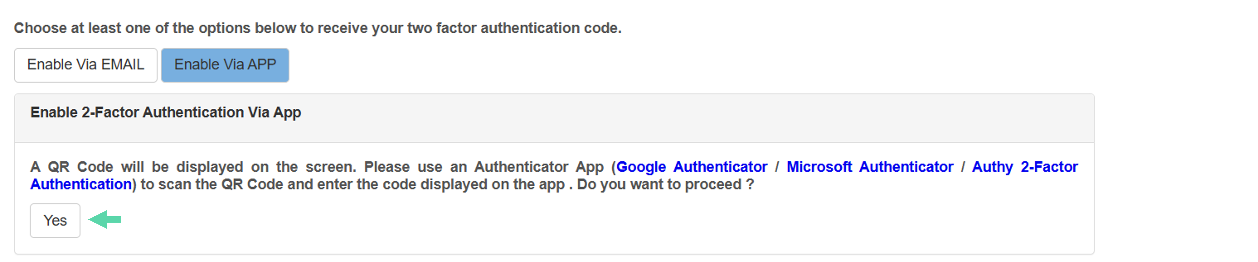Viewport: 1258px width, 262px height.
Task: Click the Enable 2-Factor Authentication Via App heading
Action: pos(166,112)
